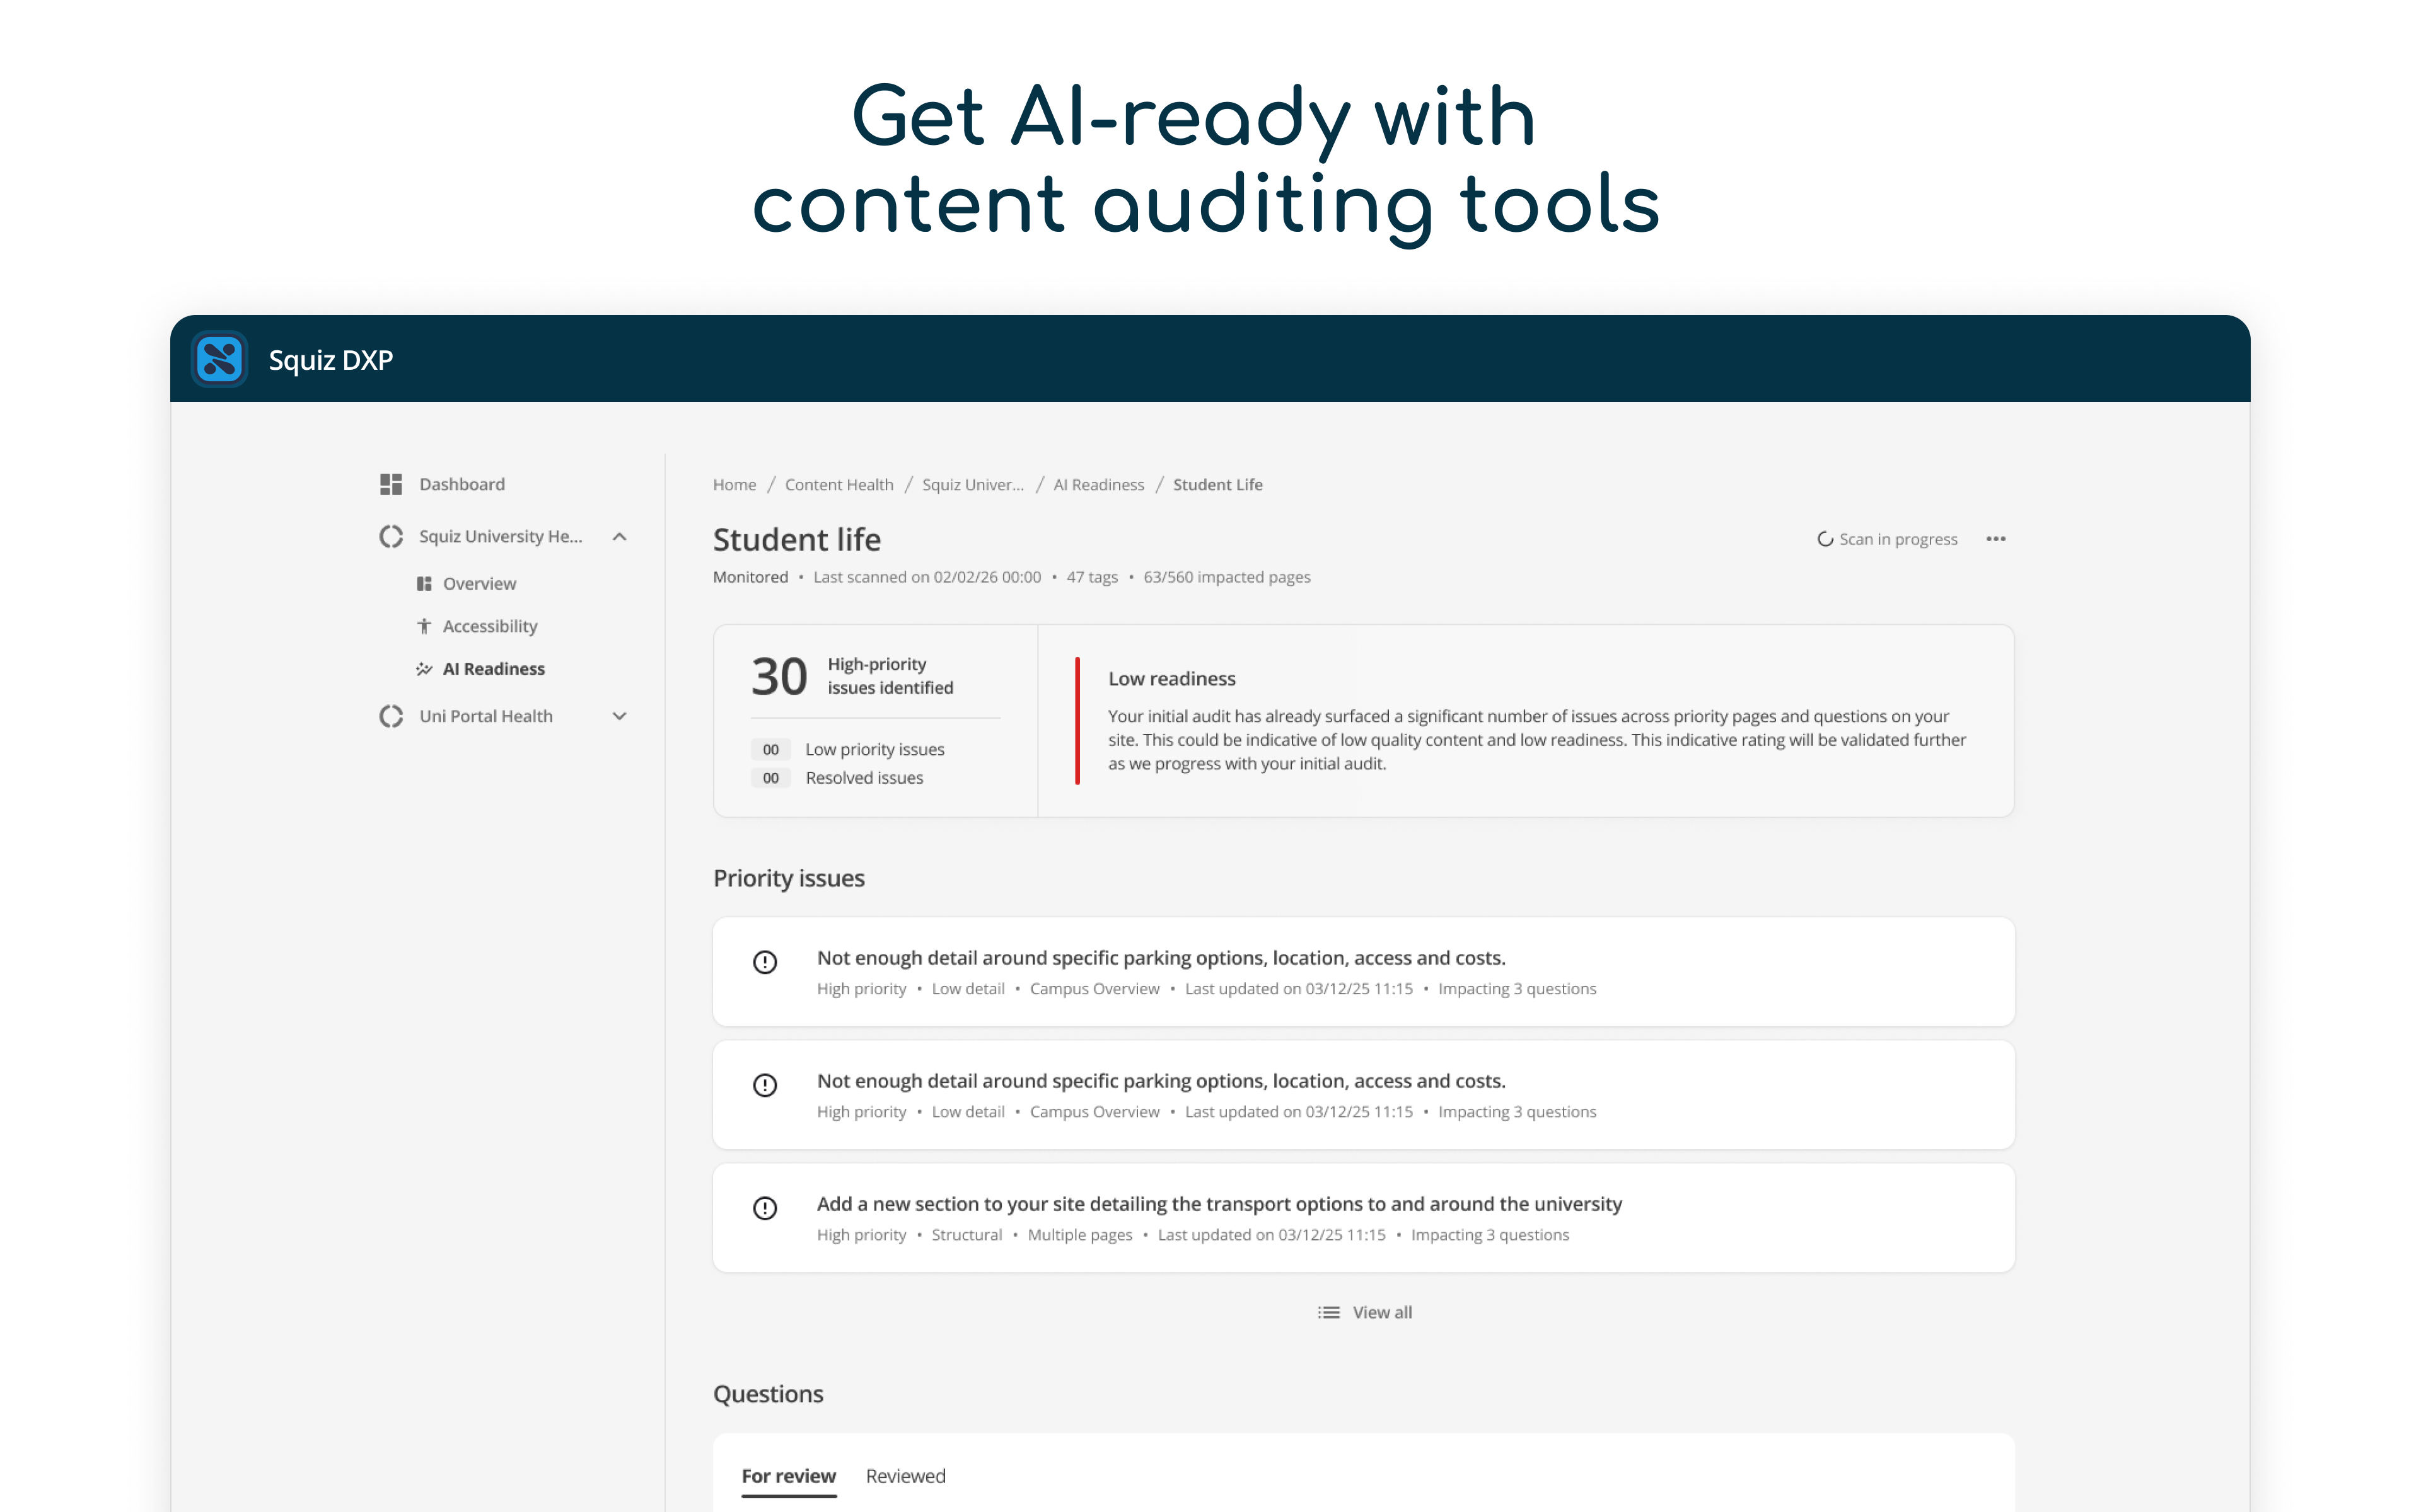This screenshot has width=2421, height=1512.
Task: Click the AI Readiness breadcrumb link
Action: pyautogui.click(x=1098, y=485)
